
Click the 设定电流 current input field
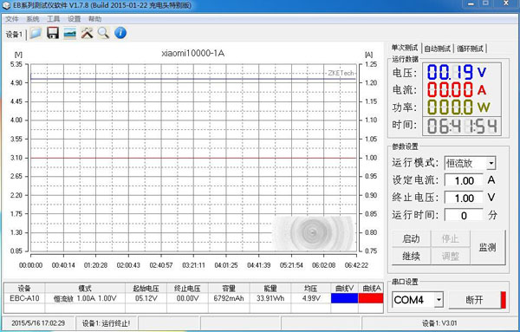click(x=464, y=181)
